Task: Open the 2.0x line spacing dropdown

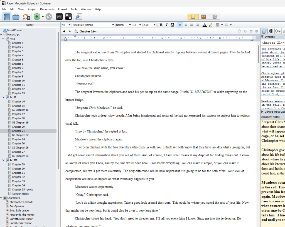Action: pyautogui.click(x=149, y=25)
